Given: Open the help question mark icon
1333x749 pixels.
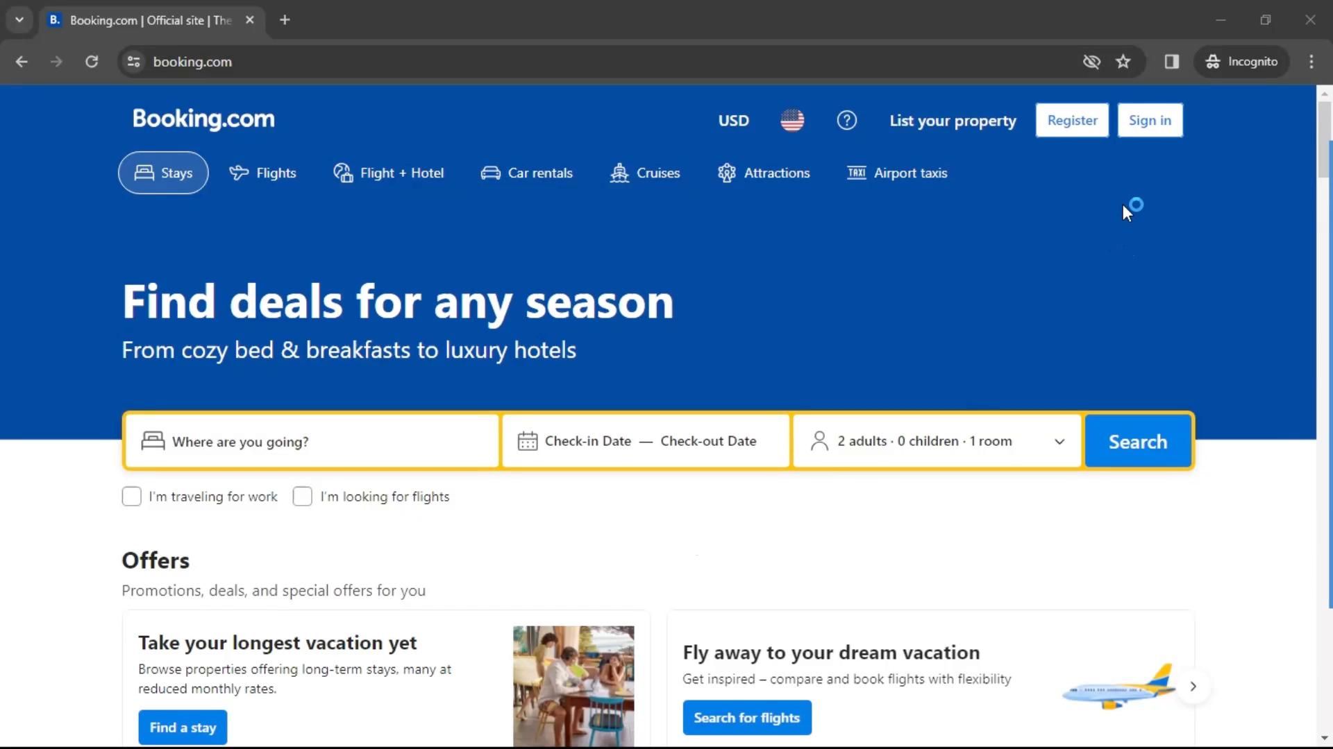Looking at the screenshot, I should click(x=846, y=120).
